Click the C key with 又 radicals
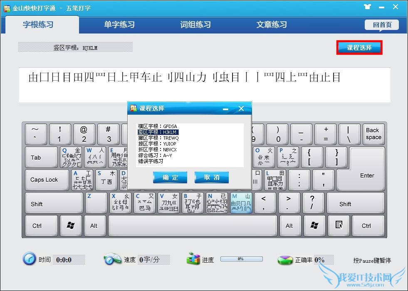 144,203
